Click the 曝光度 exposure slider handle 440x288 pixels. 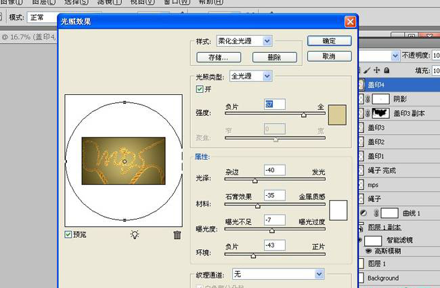point(271,230)
